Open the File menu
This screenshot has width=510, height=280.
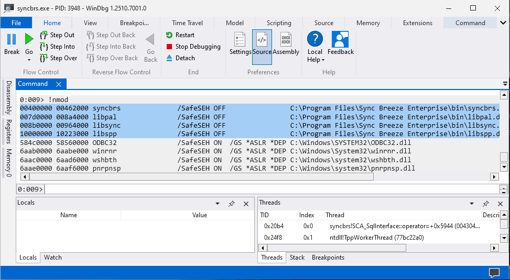click(16, 23)
